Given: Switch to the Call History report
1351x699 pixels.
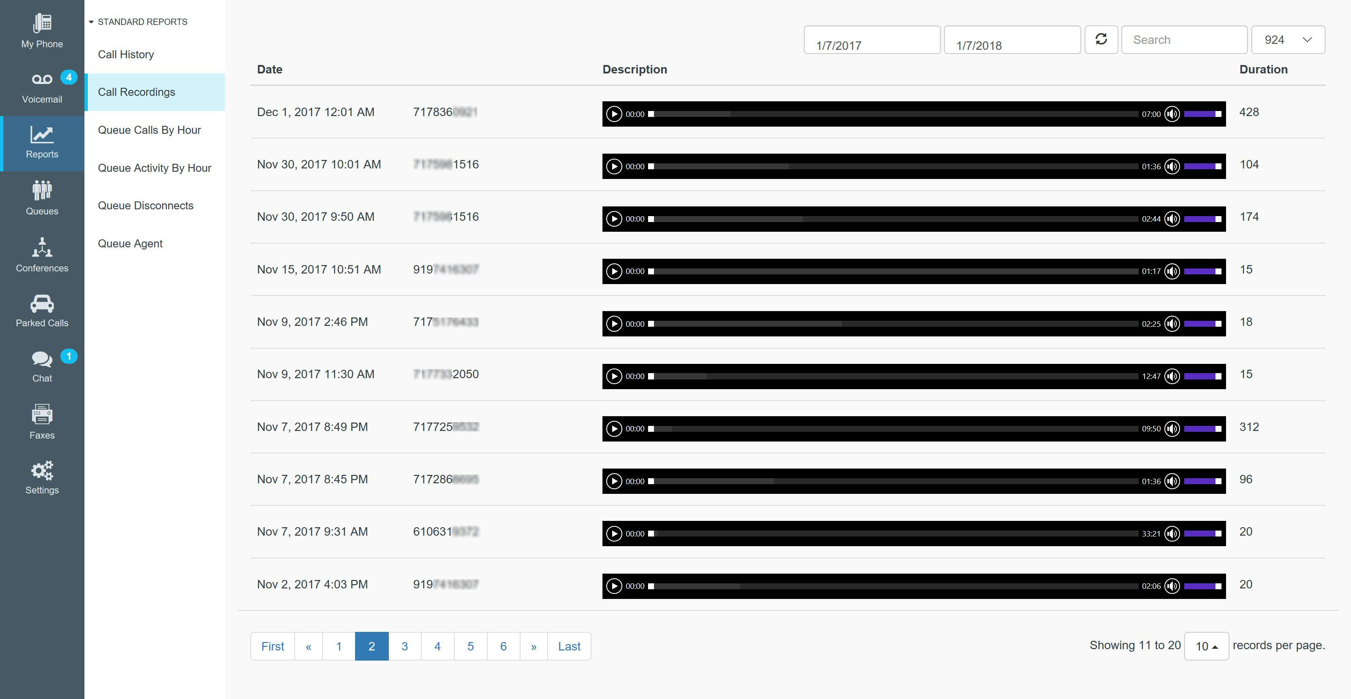Looking at the screenshot, I should pos(126,54).
